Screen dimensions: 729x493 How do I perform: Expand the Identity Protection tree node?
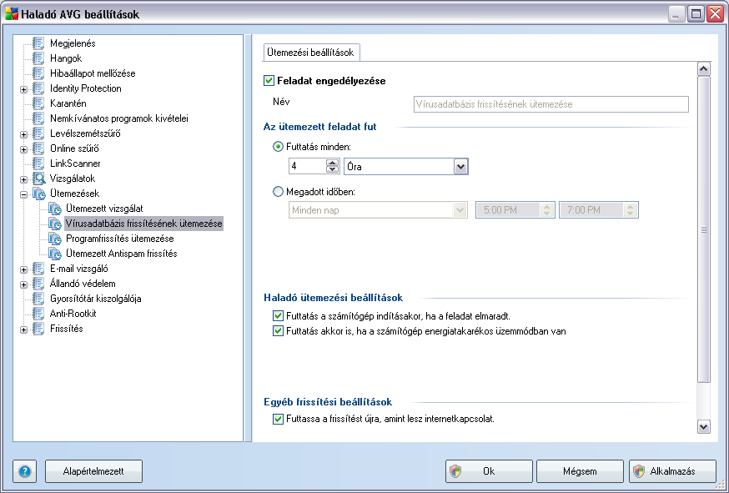pyautogui.click(x=23, y=89)
